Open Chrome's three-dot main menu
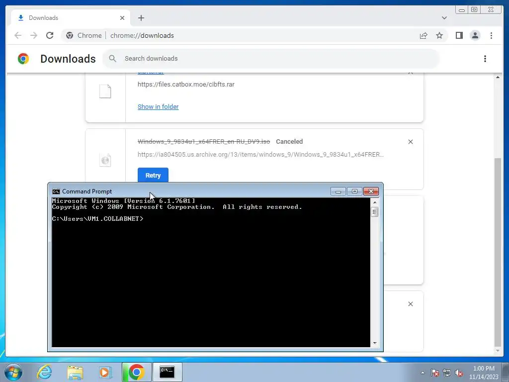This screenshot has width=509, height=382. 491,35
